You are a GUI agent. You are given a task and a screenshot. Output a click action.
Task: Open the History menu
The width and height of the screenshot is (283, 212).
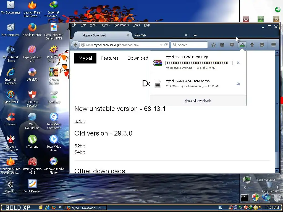105,25
